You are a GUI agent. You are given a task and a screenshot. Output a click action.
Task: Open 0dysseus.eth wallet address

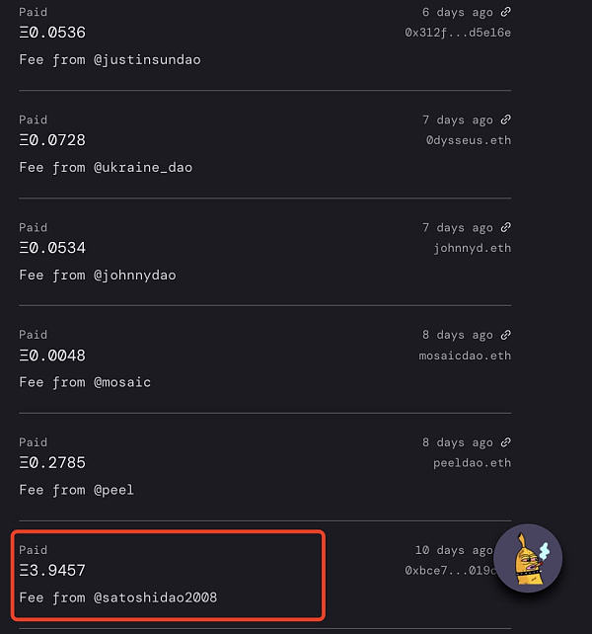coord(469,140)
